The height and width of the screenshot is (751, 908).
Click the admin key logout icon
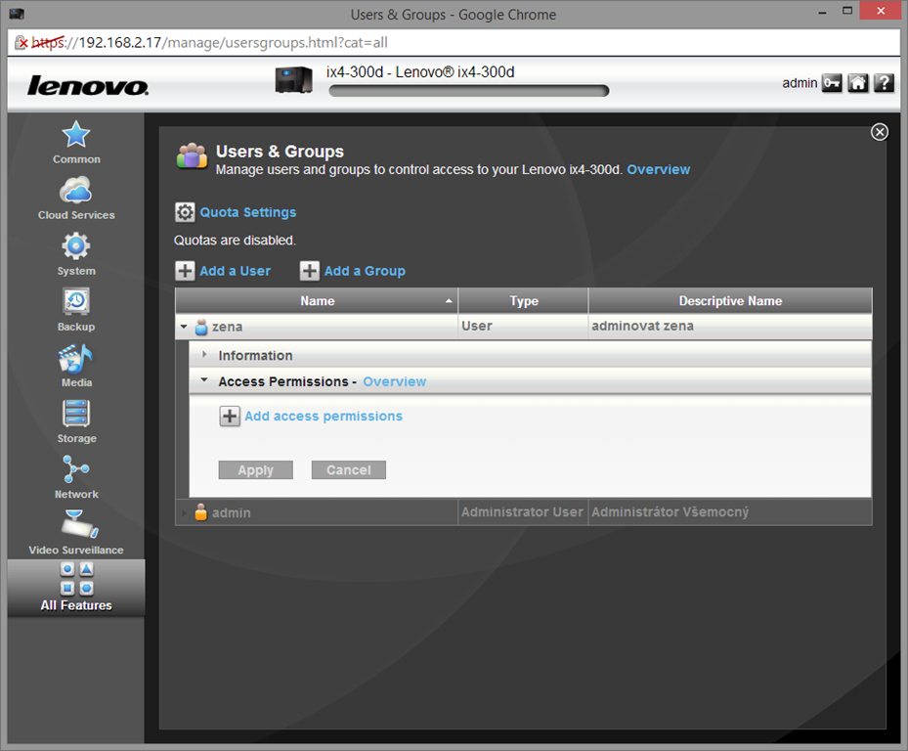click(x=832, y=83)
